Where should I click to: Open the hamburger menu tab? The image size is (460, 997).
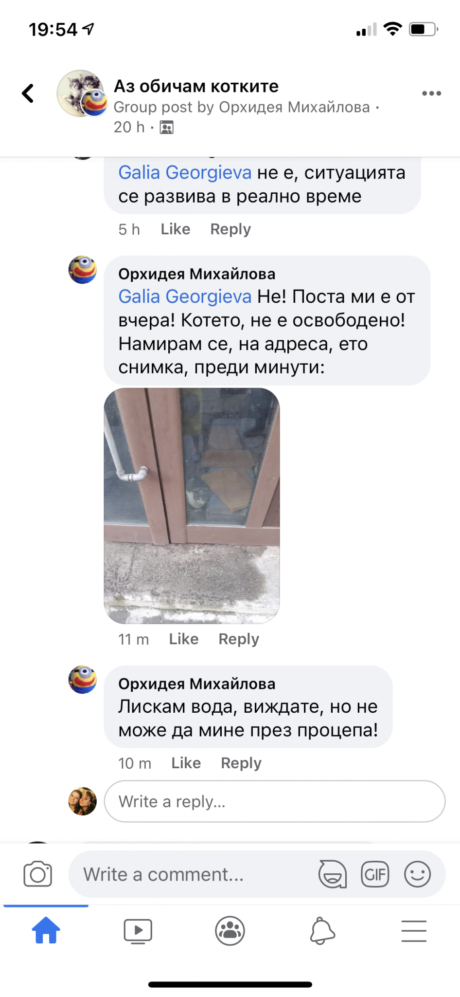click(414, 931)
